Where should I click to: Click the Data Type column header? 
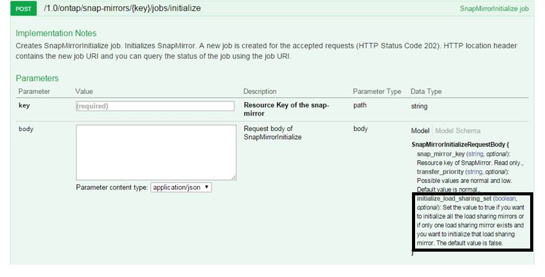[426, 92]
